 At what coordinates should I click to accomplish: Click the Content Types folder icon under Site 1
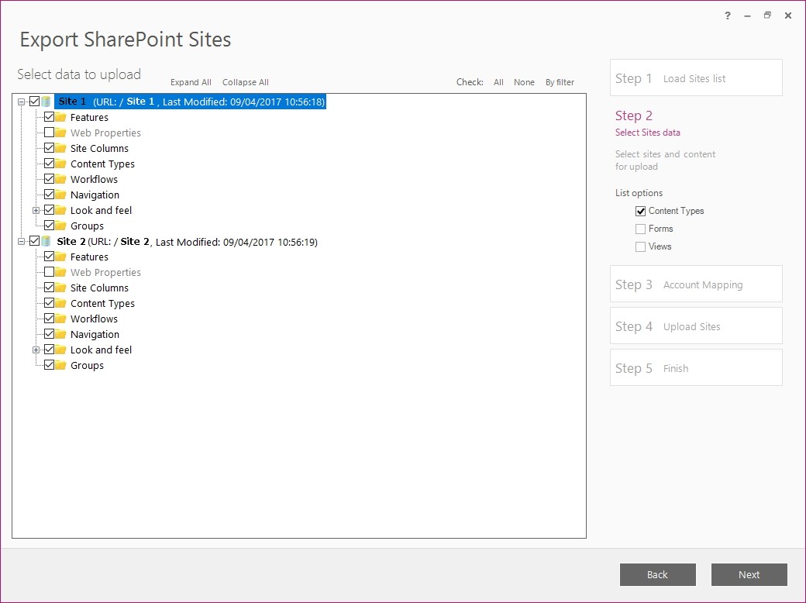click(x=60, y=164)
